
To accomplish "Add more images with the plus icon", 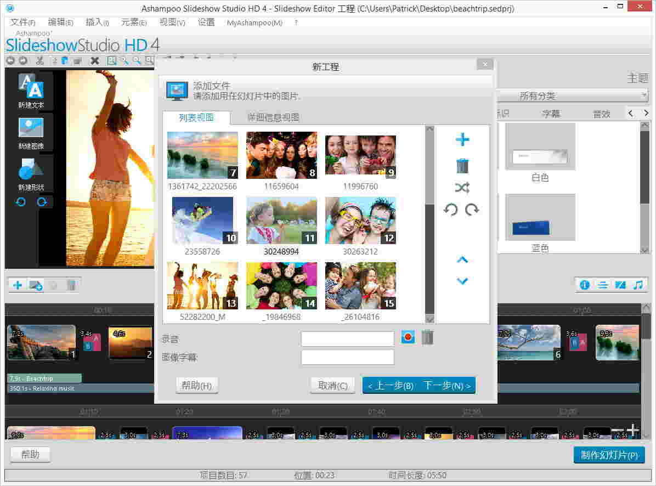I will tap(462, 139).
